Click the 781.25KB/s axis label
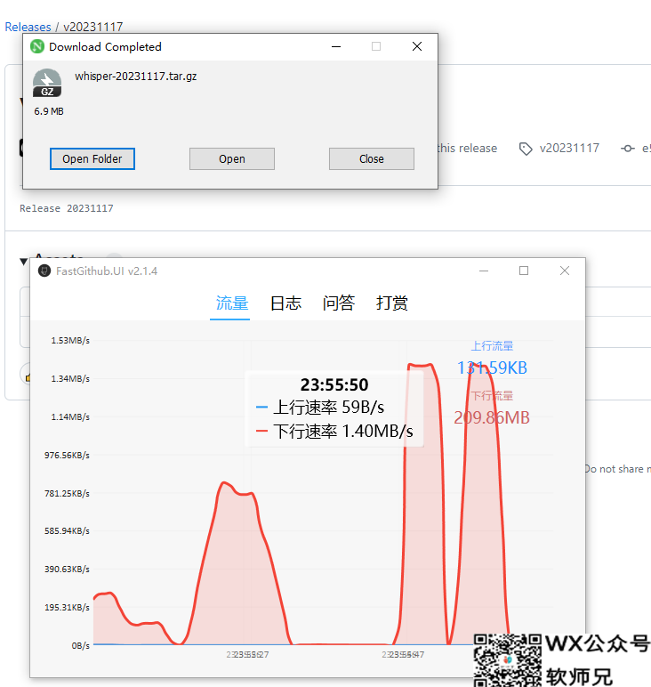 [x=67, y=493]
